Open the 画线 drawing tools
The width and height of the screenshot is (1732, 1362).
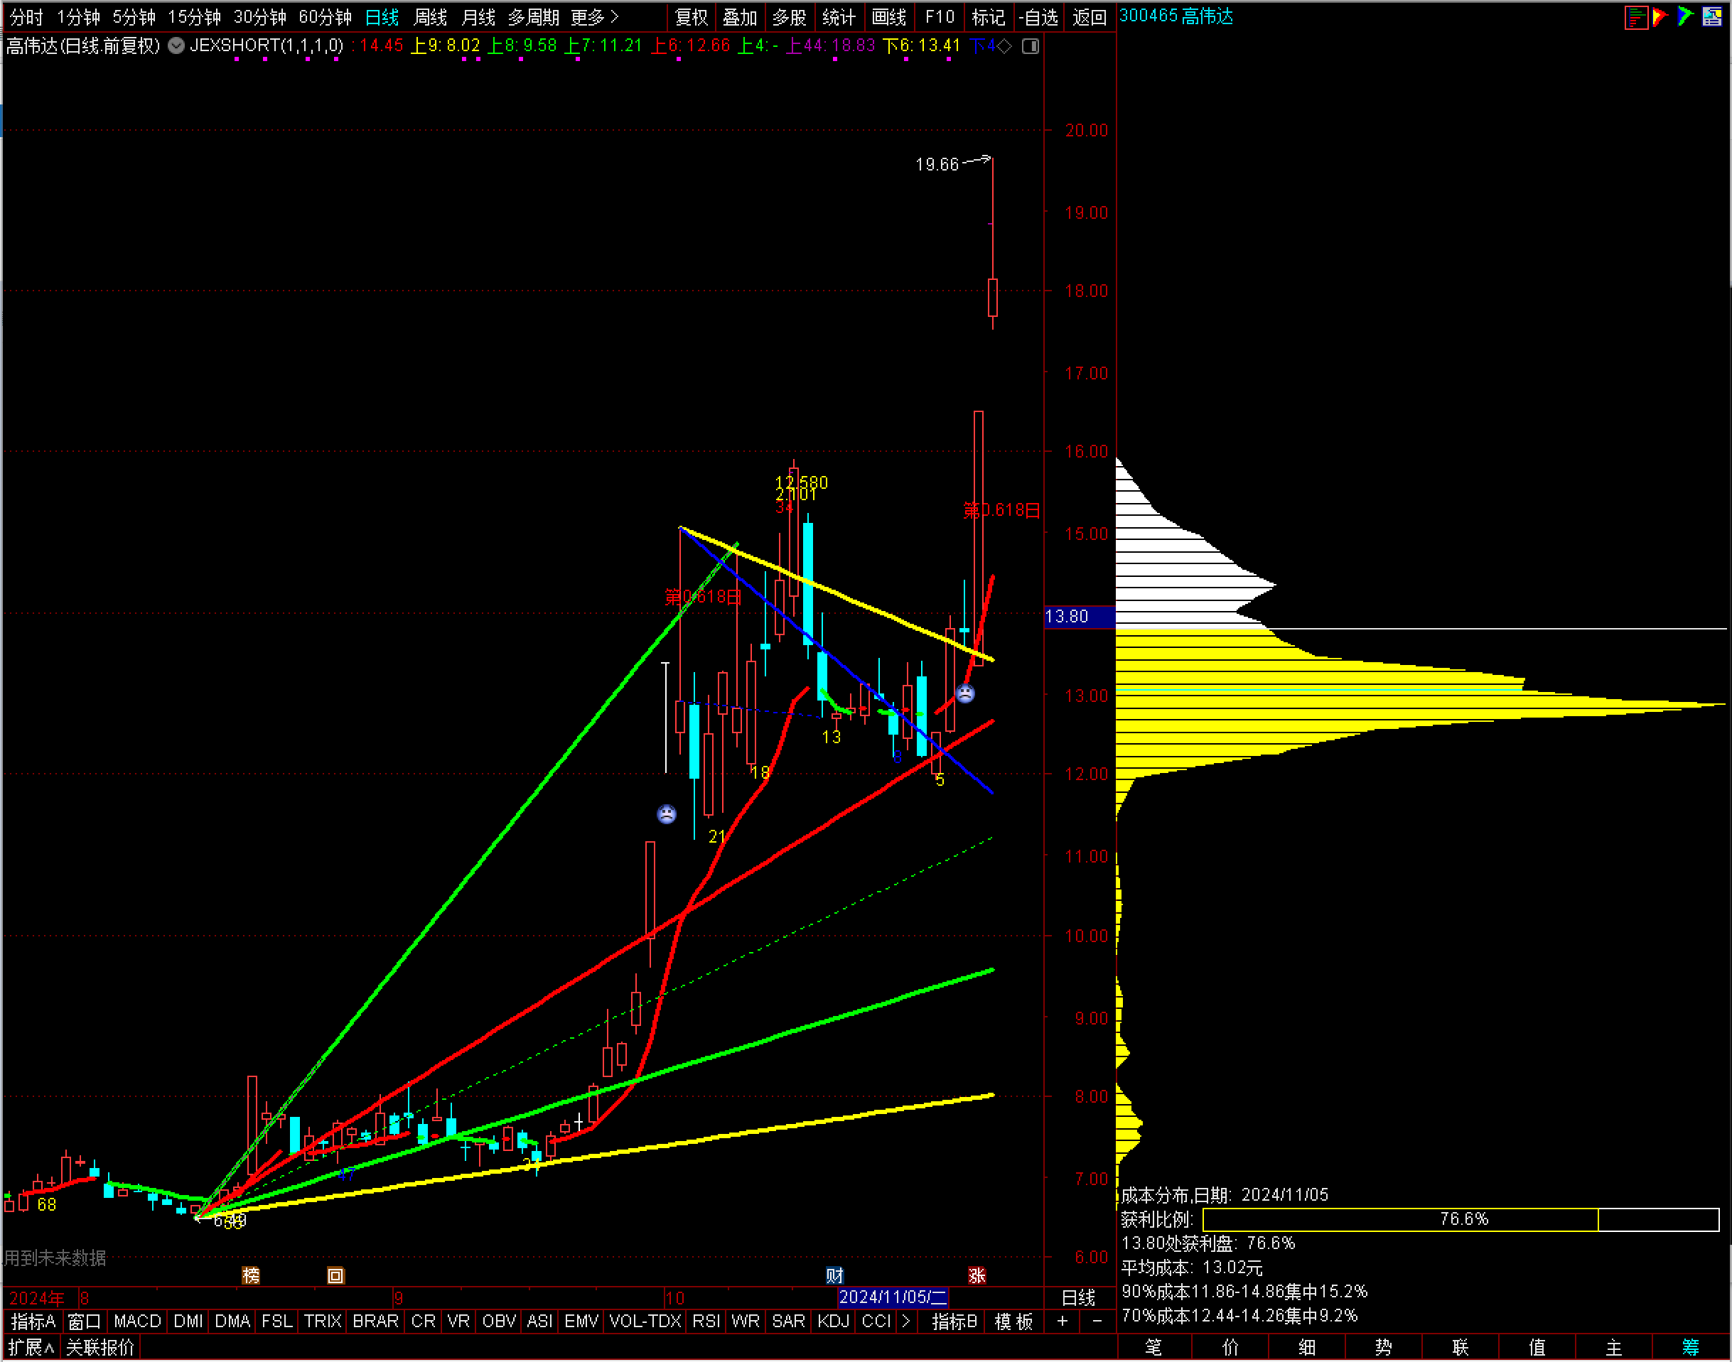pyautogui.click(x=888, y=17)
